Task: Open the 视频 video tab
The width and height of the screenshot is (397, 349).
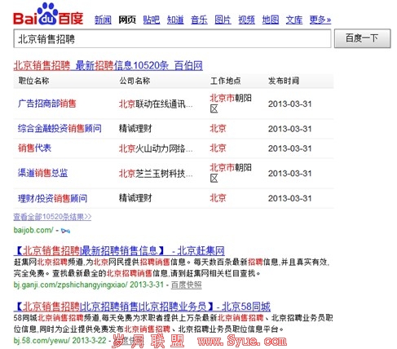Action: (x=246, y=20)
